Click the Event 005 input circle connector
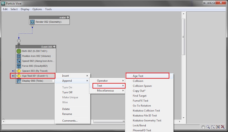The width and height of the screenshot is (228, 132). (x=19, y=41)
